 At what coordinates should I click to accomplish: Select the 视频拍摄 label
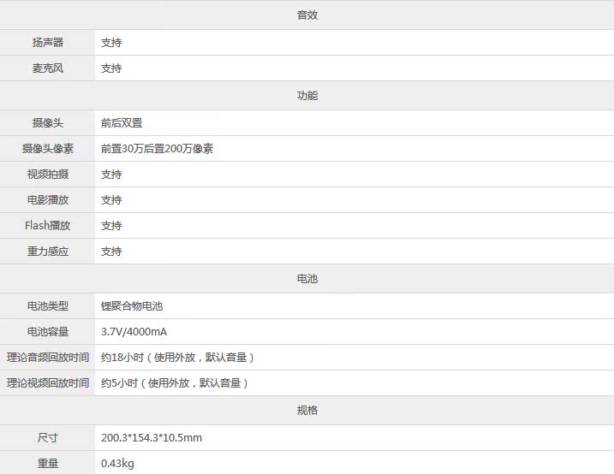[48, 174]
